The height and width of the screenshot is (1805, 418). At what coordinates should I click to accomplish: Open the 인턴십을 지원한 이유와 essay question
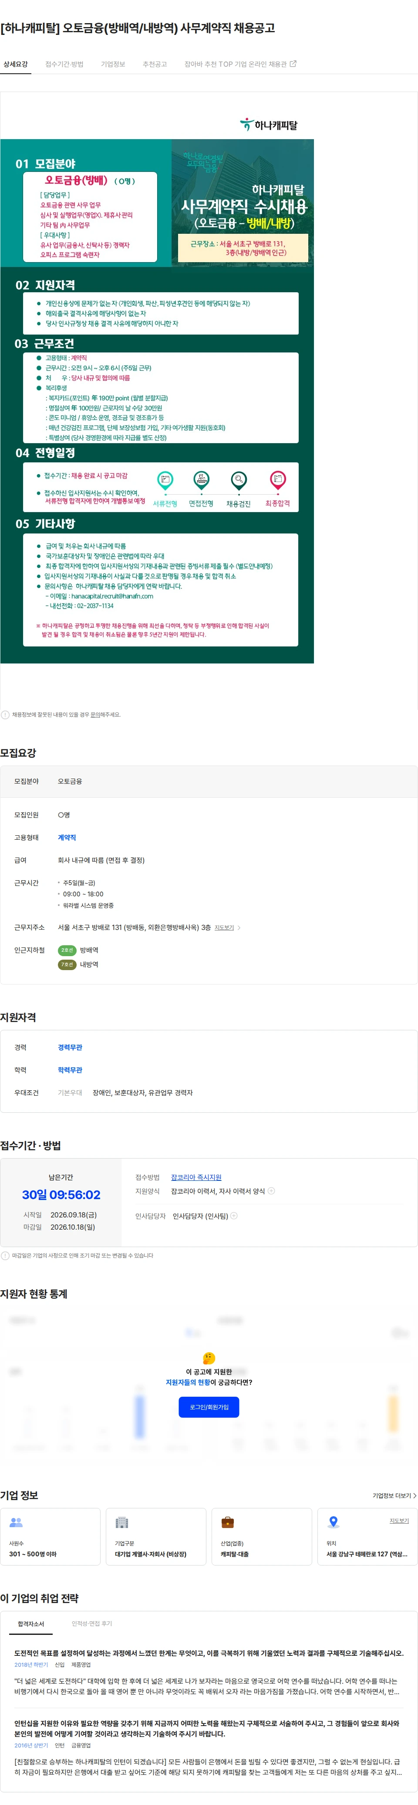[x=207, y=1729]
